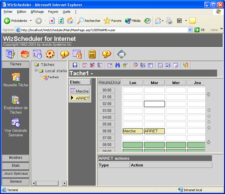Click tree panel scroll left arrow
Screen dimensions: 225x194
pyautogui.click(x=33, y=183)
